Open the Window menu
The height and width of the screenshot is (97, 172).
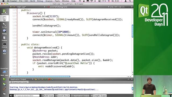[66, 1]
